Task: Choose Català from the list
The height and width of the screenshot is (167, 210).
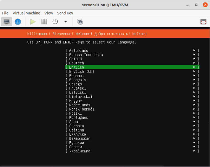Action: click(132, 59)
